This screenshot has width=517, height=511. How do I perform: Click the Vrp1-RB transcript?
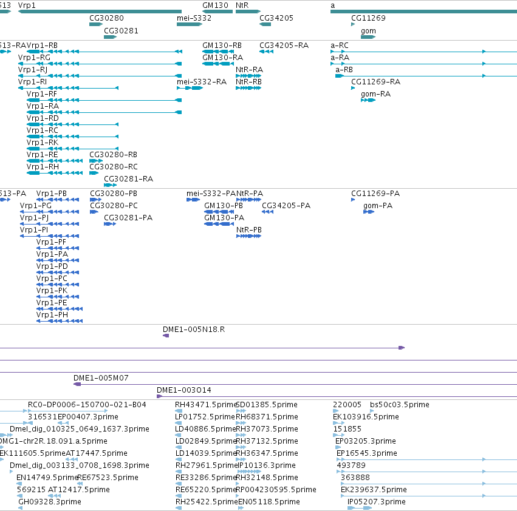pos(104,52)
